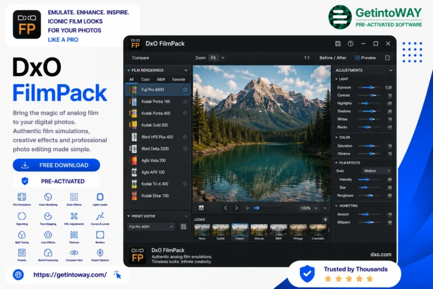Viewport: 433px width, 289px height.
Task: Favorite Ilford HP5 Plus 400 star
Action: [x=185, y=137]
